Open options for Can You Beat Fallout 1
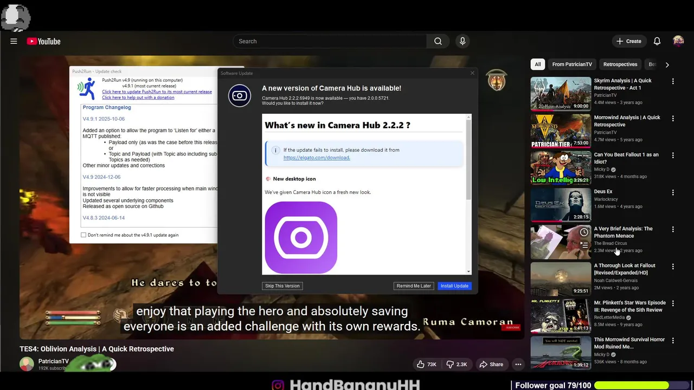This screenshot has width=694, height=390. 673,155
